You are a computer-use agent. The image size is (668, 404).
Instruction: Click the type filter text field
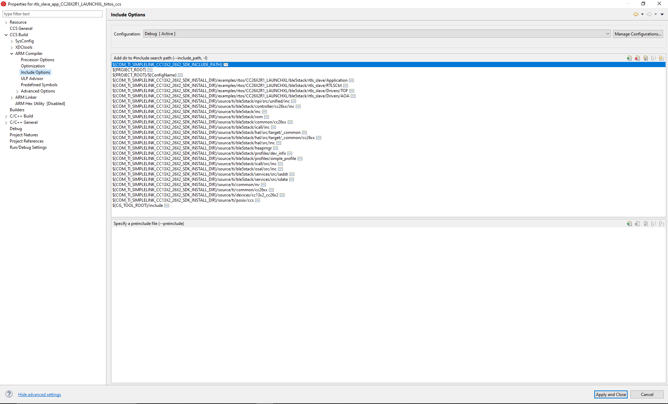(x=52, y=14)
